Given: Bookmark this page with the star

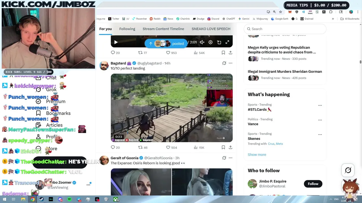Looking at the screenshot, I should (280, 12).
